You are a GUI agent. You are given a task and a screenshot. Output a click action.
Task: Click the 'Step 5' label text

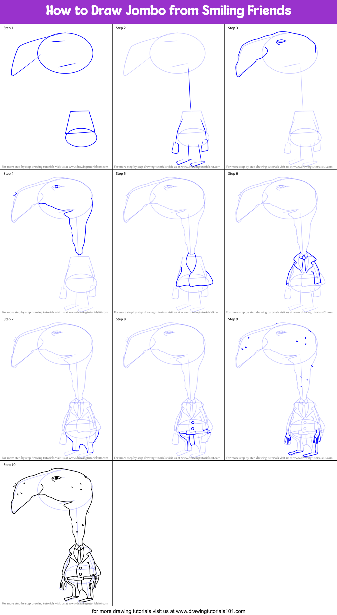121,174
